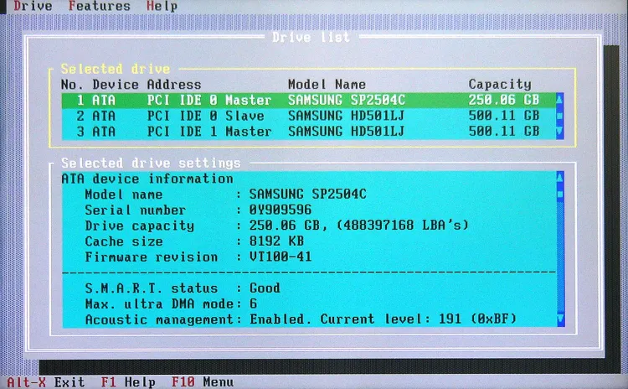628x389 pixels.
Task: Click the Selected drive settings panel title
Action: (x=151, y=163)
